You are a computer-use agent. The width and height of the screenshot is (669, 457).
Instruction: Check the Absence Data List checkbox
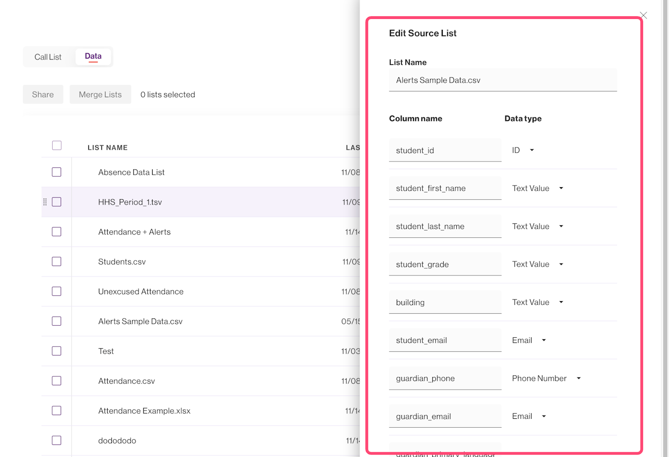coord(56,172)
